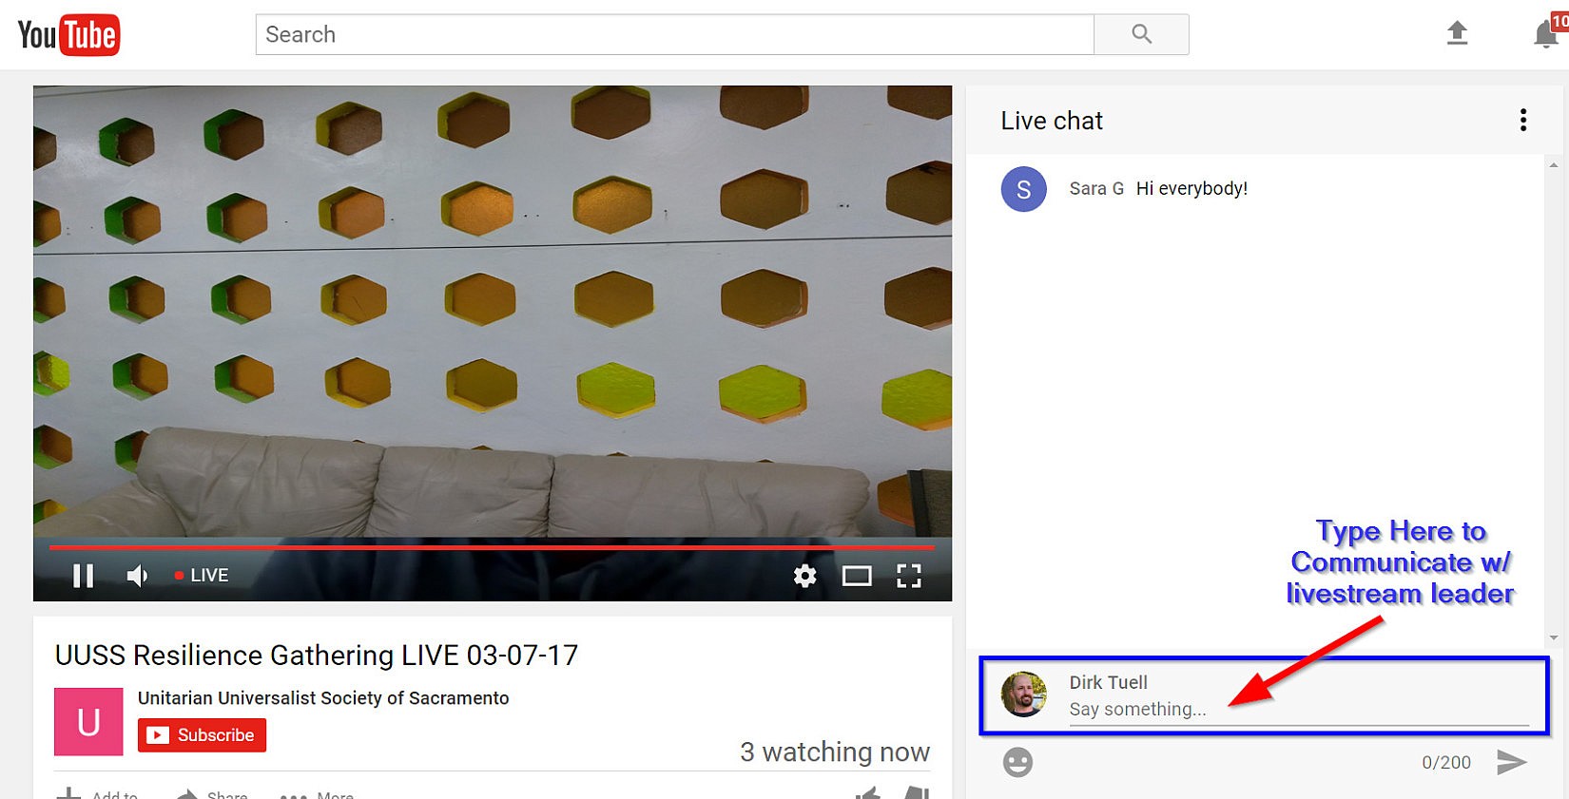Click the thumbs up like icon
1569x799 pixels.
867,793
